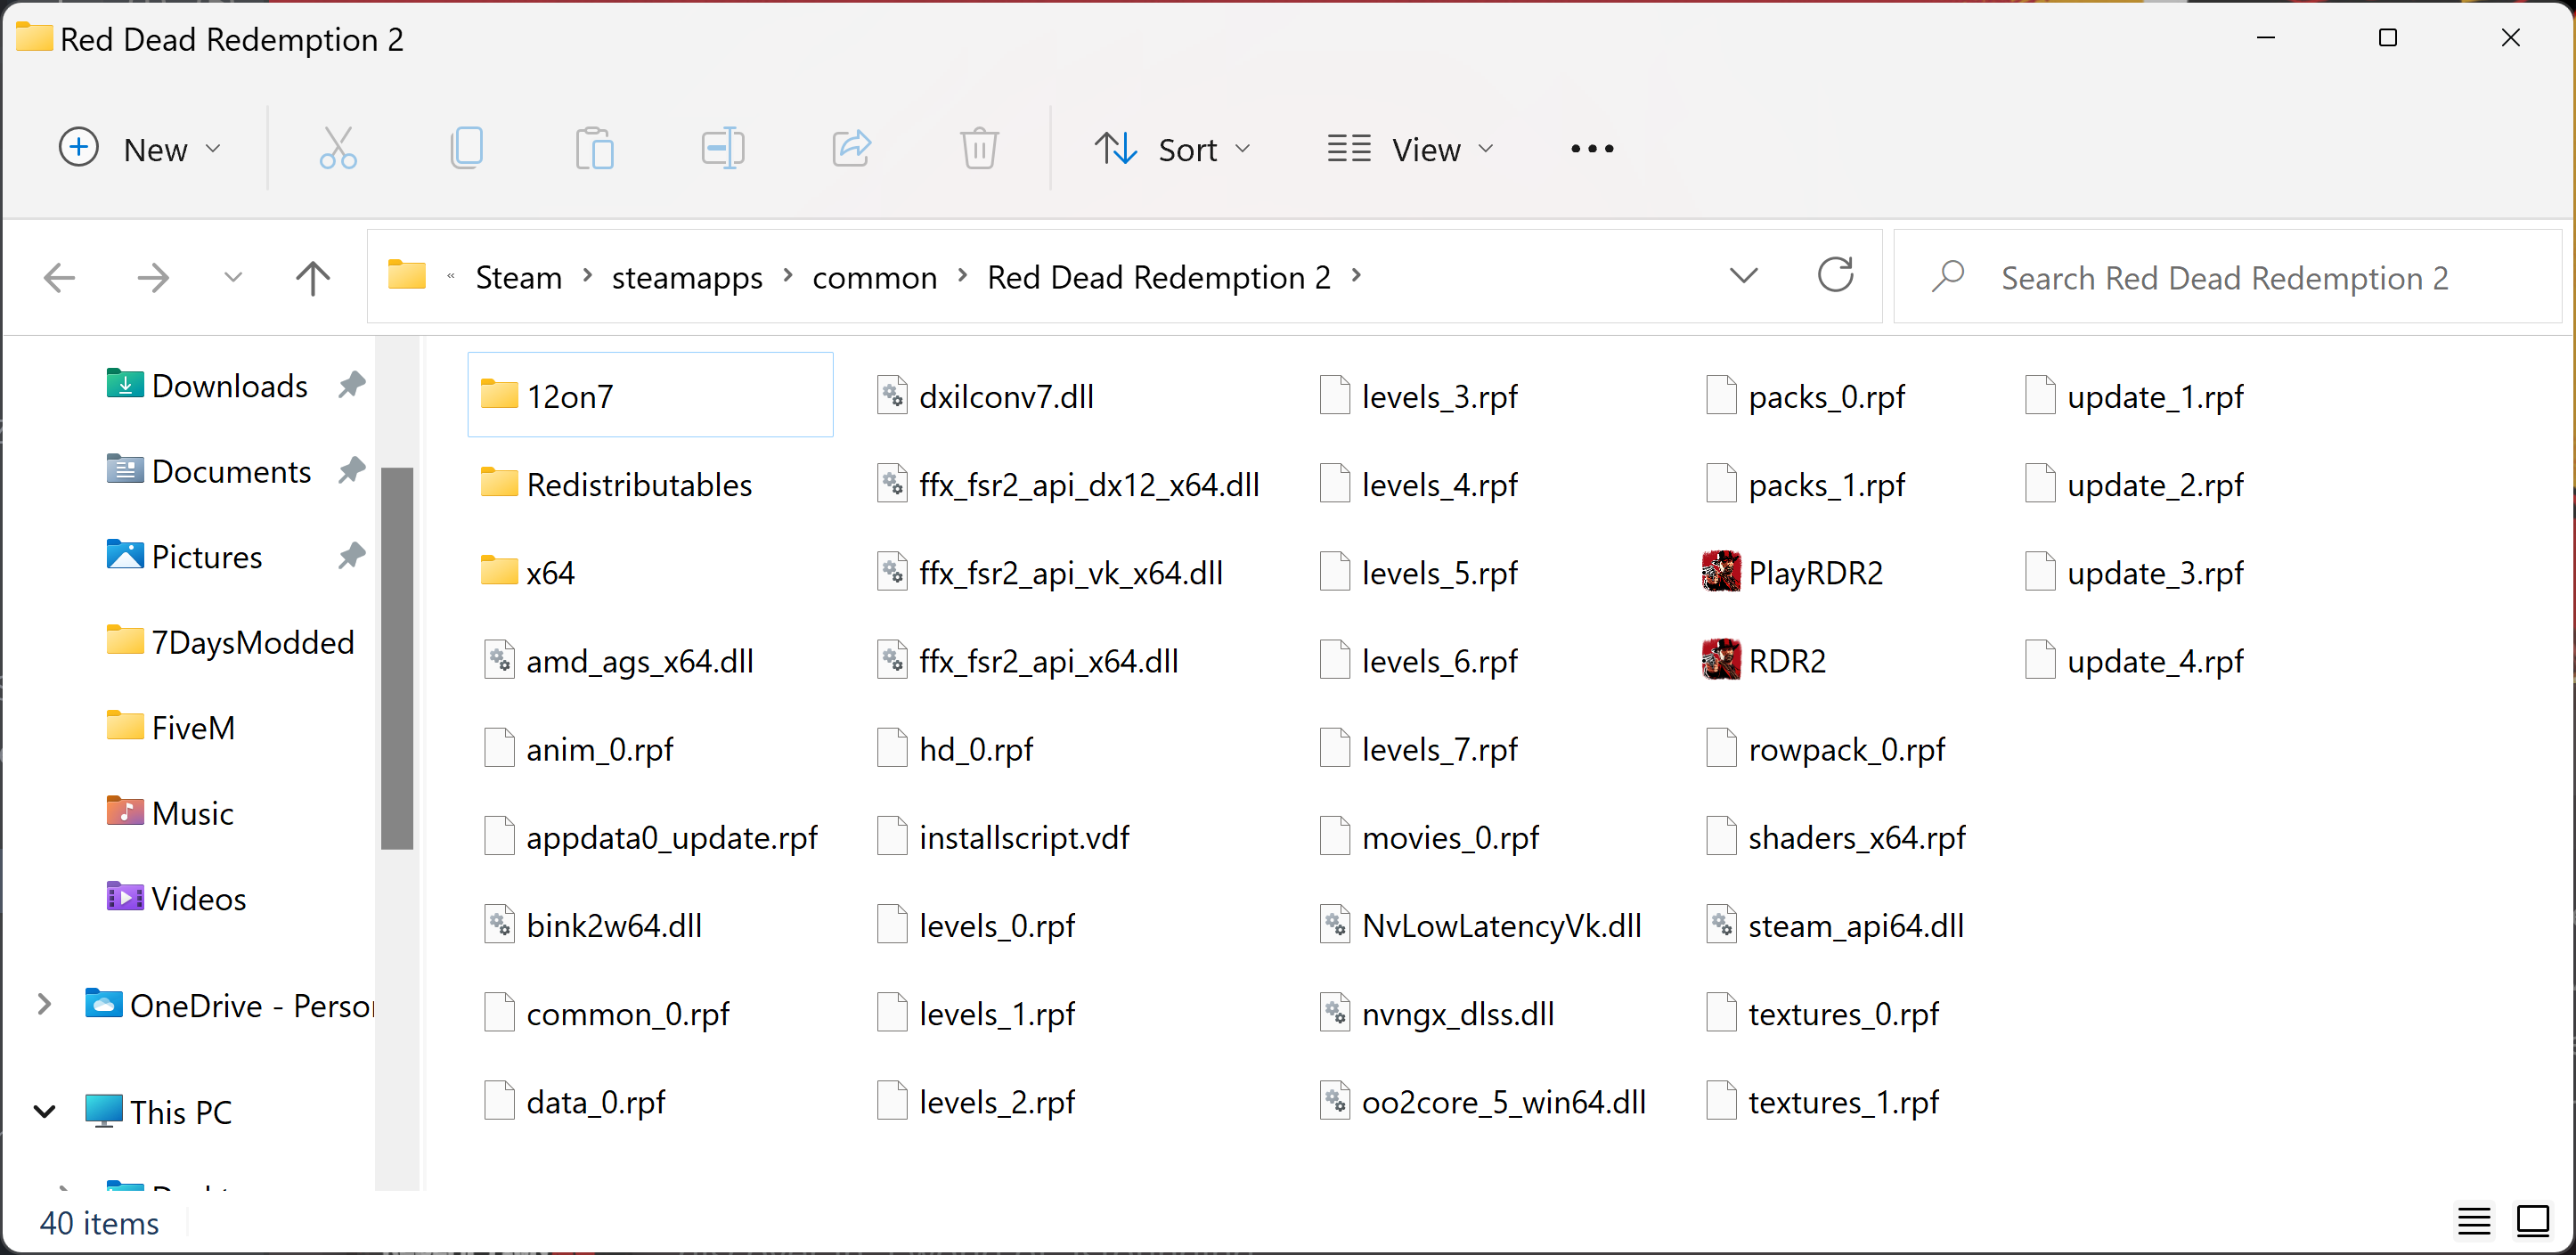Select file dxilconv7.dll
This screenshot has height=1255, width=2576.
[985, 396]
